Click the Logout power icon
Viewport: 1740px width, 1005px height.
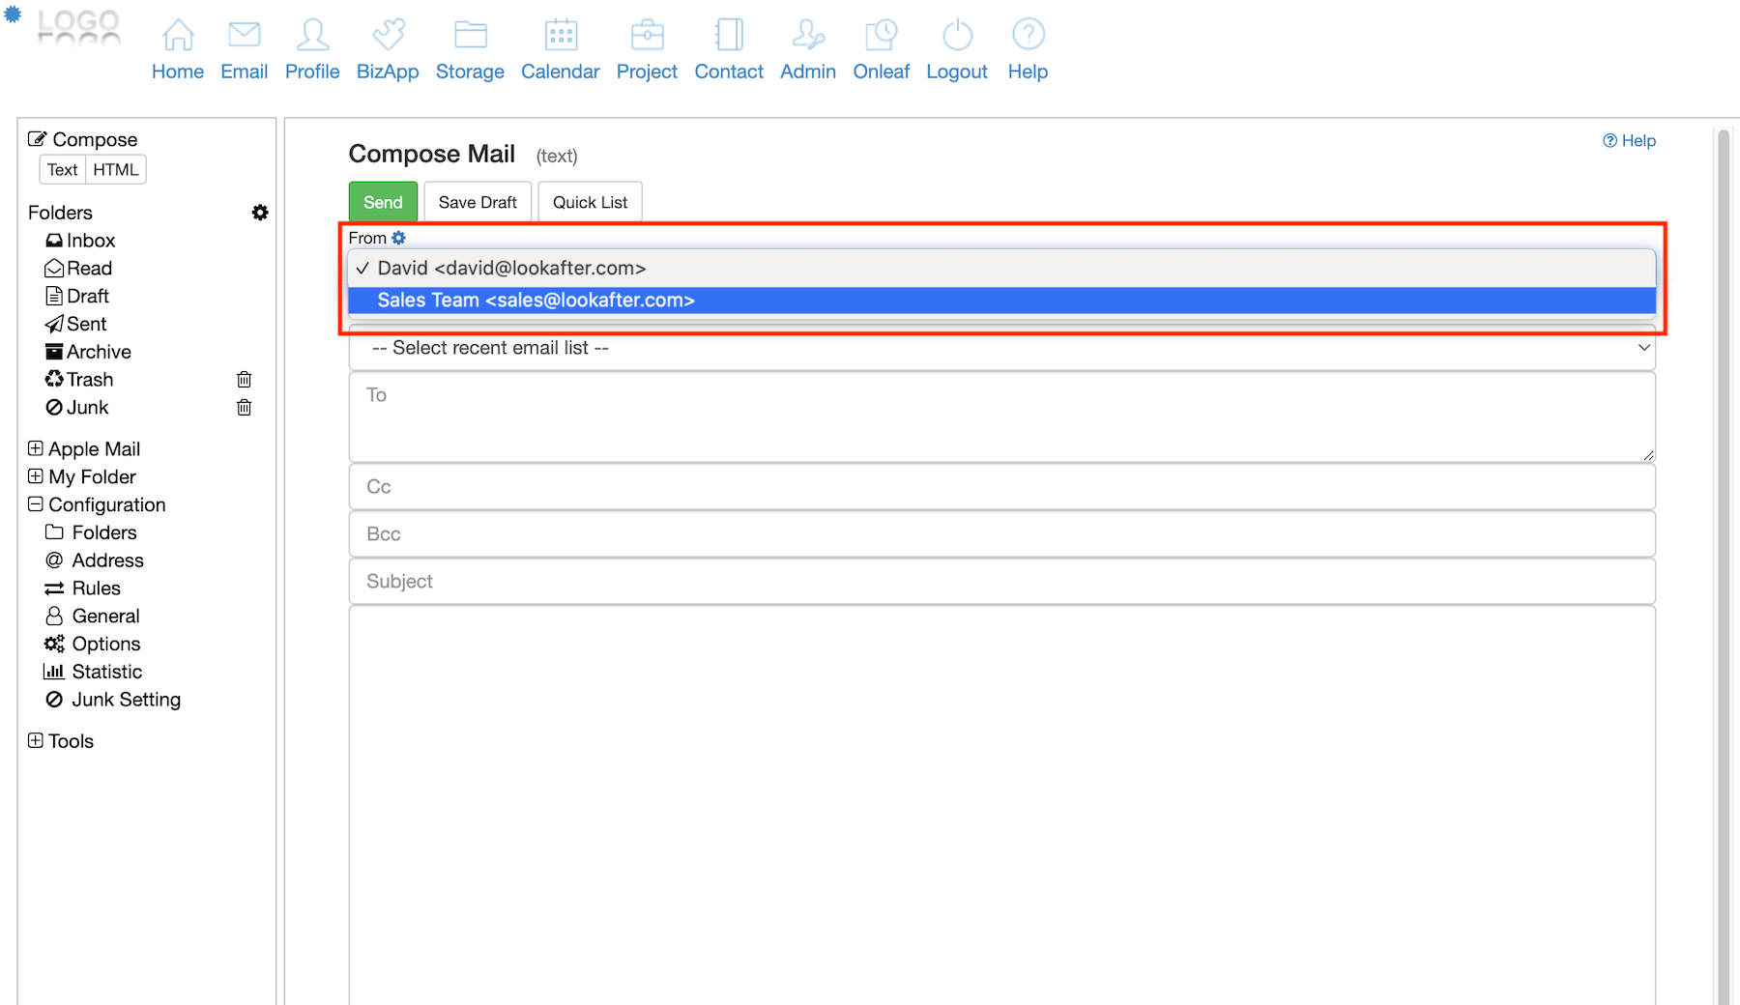[956, 35]
